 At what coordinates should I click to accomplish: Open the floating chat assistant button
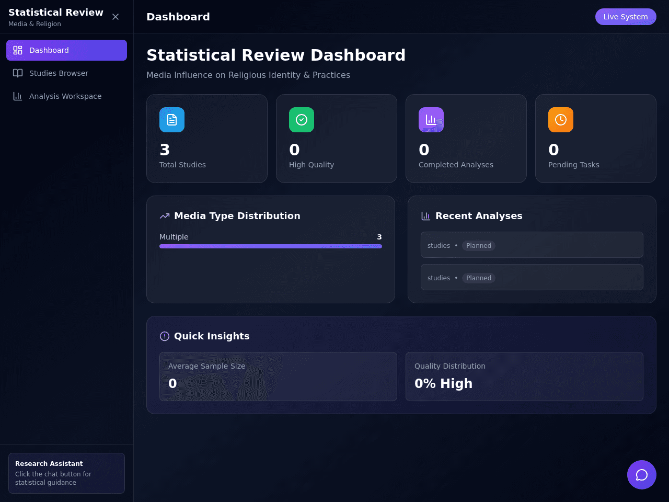pos(642,475)
